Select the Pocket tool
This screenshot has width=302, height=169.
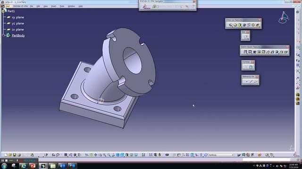click(250, 52)
